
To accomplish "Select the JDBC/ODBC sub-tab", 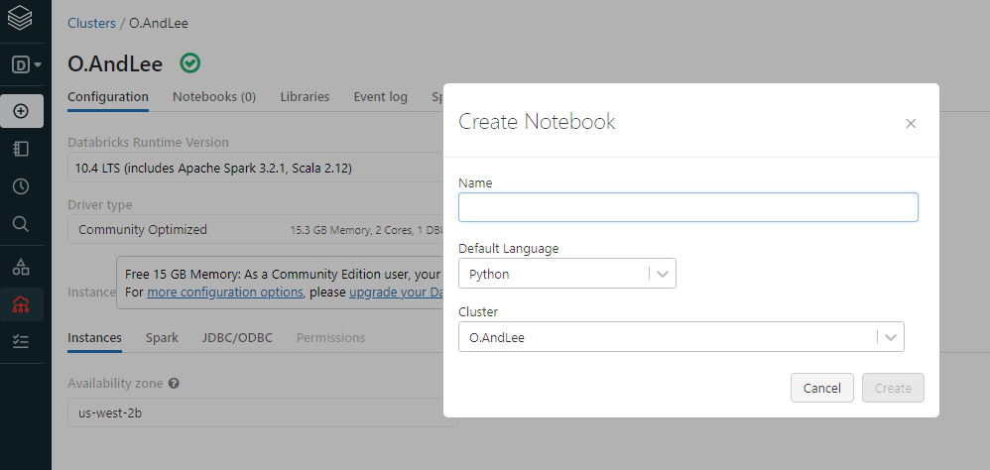I will [x=237, y=337].
